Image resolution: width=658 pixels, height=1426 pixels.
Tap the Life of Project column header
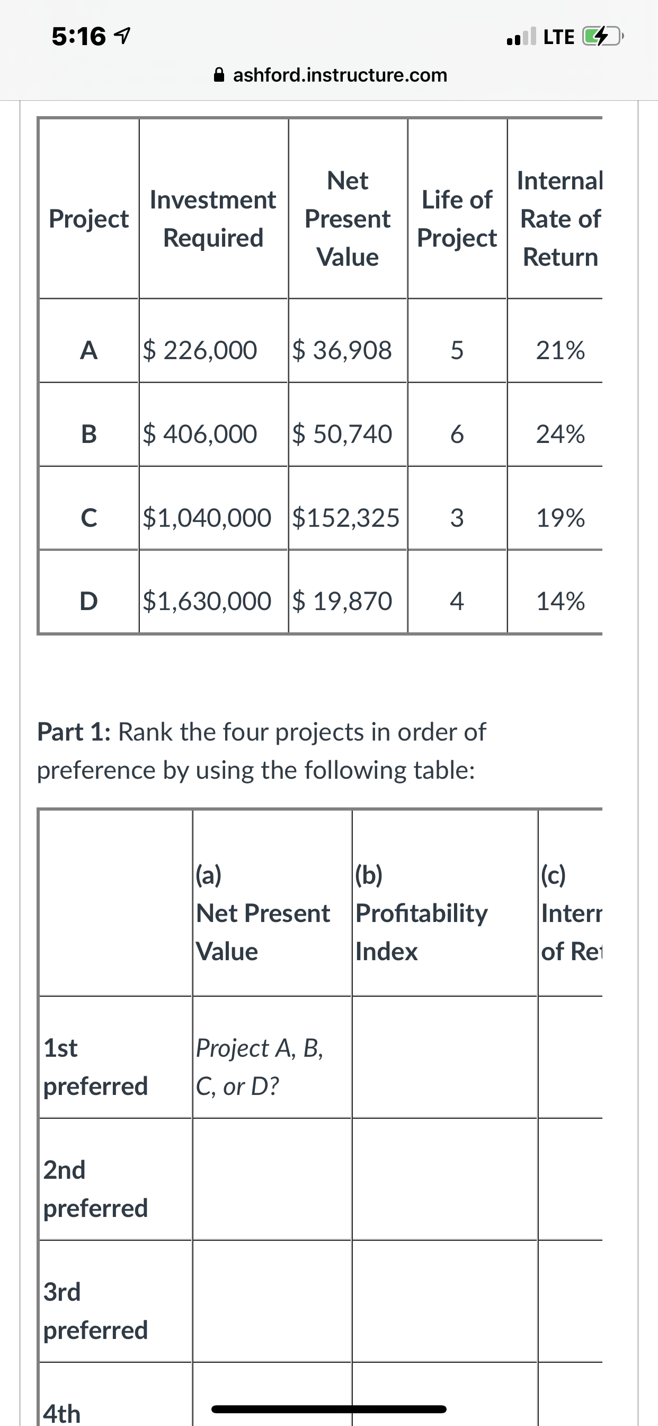click(457, 219)
